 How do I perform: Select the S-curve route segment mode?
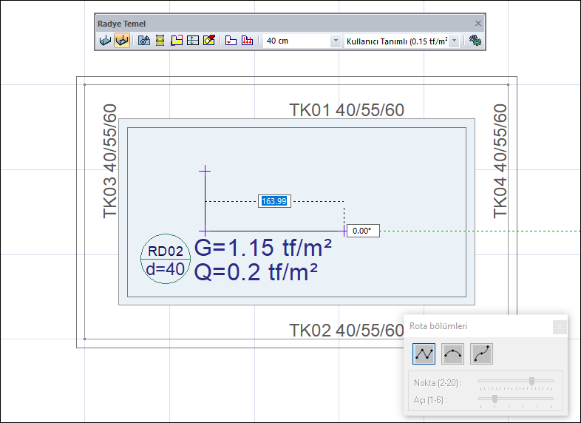[481, 354]
